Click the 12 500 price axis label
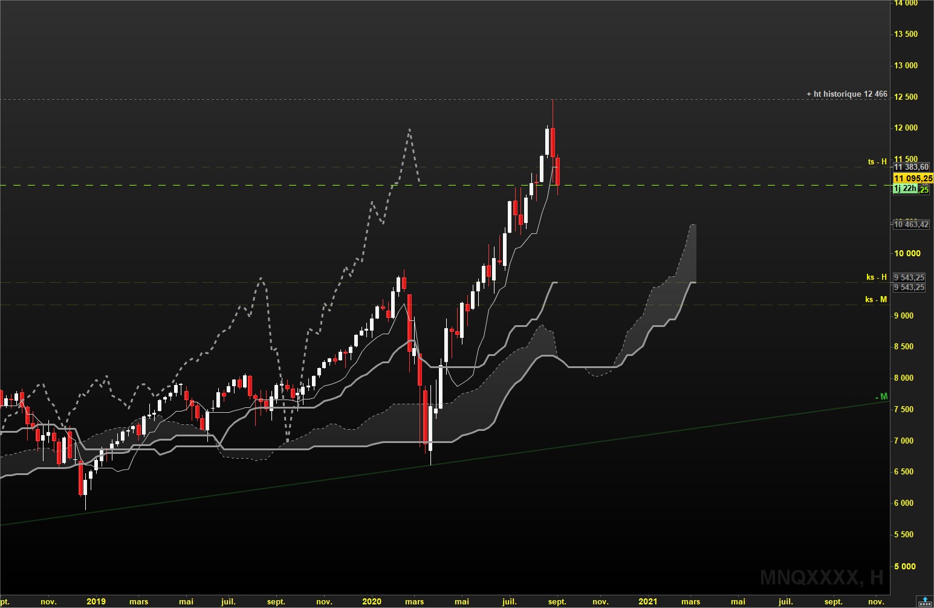The width and height of the screenshot is (934, 608). pos(906,97)
